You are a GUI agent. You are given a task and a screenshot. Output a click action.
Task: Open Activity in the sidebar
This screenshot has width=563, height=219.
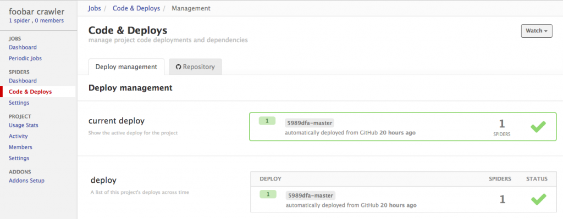[x=18, y=136]
